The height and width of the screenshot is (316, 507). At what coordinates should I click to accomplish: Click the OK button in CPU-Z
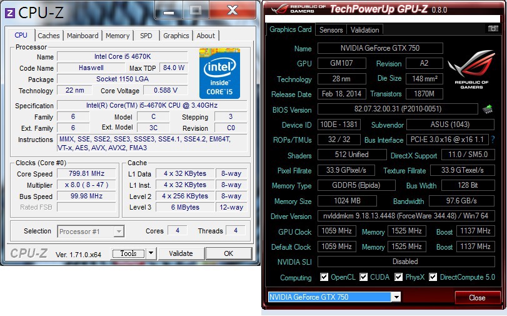(x=229, y=253)
